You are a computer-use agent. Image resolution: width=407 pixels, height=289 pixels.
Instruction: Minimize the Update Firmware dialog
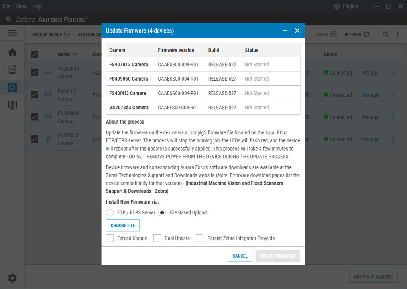pyautogui.click(x=285, y=31)
